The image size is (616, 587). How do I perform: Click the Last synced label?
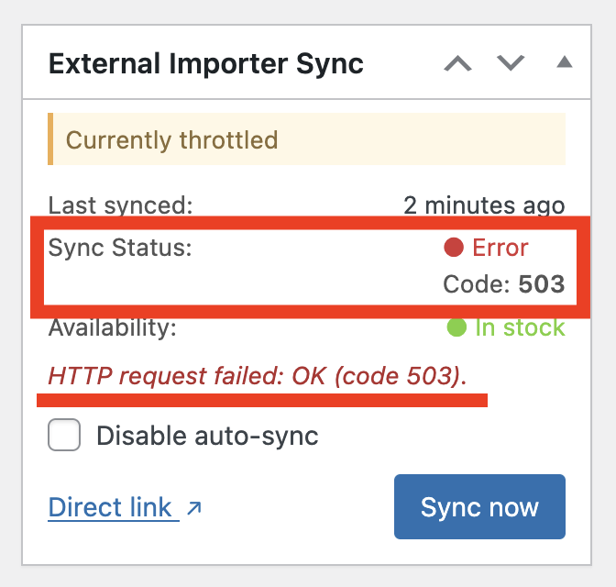[120, 205]
